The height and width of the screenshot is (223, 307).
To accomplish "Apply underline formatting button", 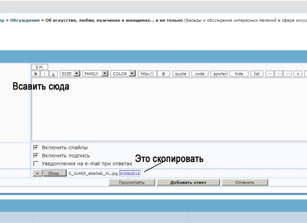I will (53, 74).
